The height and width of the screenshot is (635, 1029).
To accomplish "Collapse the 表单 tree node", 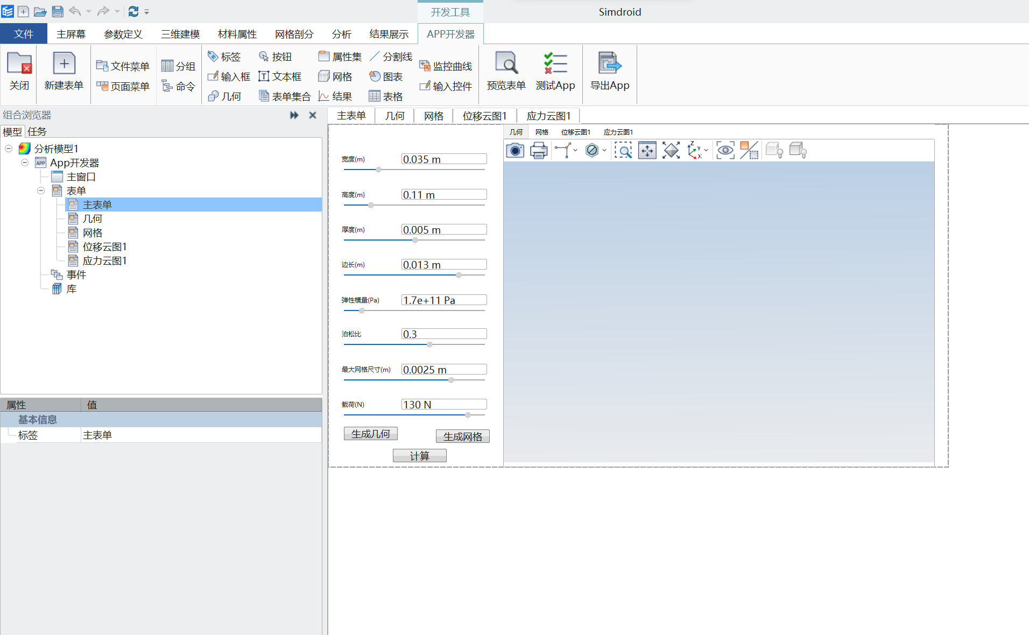I will coord(41,190).
